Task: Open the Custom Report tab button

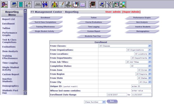Action: pyautogui.click(x=94, y=31)
